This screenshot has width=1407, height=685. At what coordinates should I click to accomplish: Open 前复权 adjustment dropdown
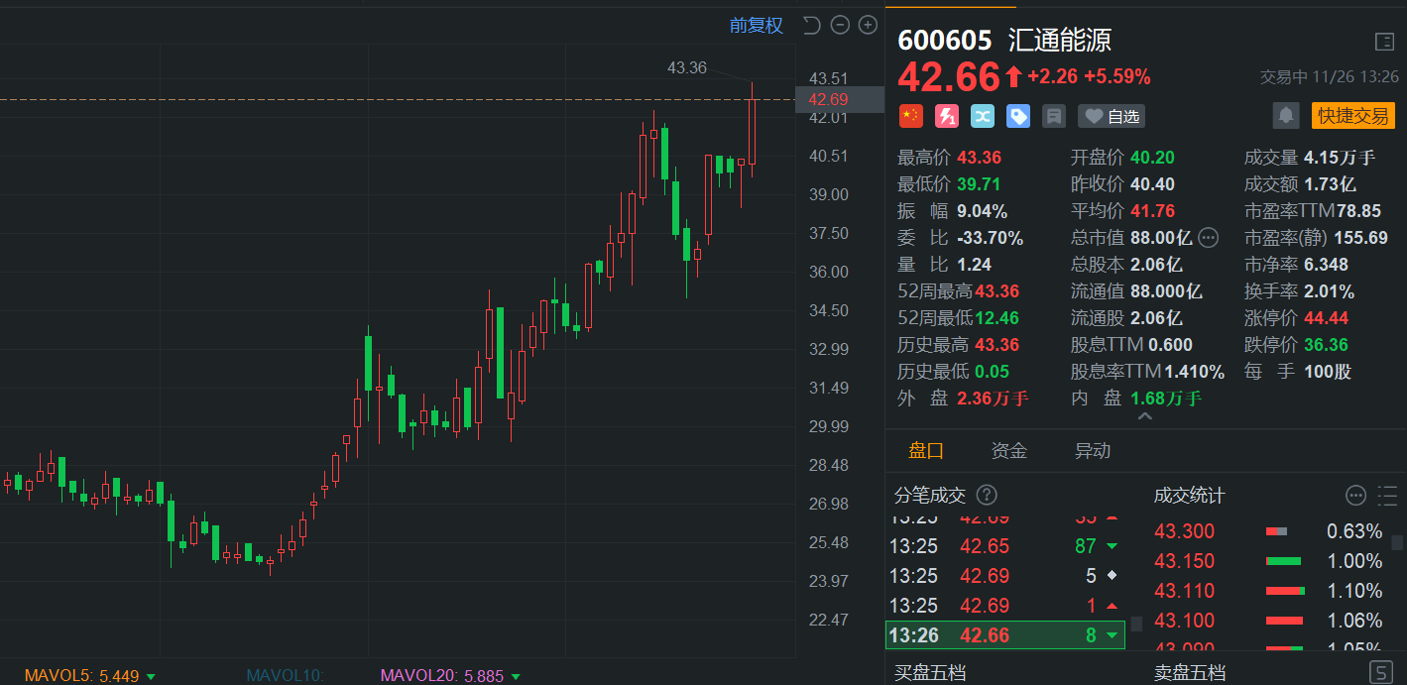[x=756, y=25]
